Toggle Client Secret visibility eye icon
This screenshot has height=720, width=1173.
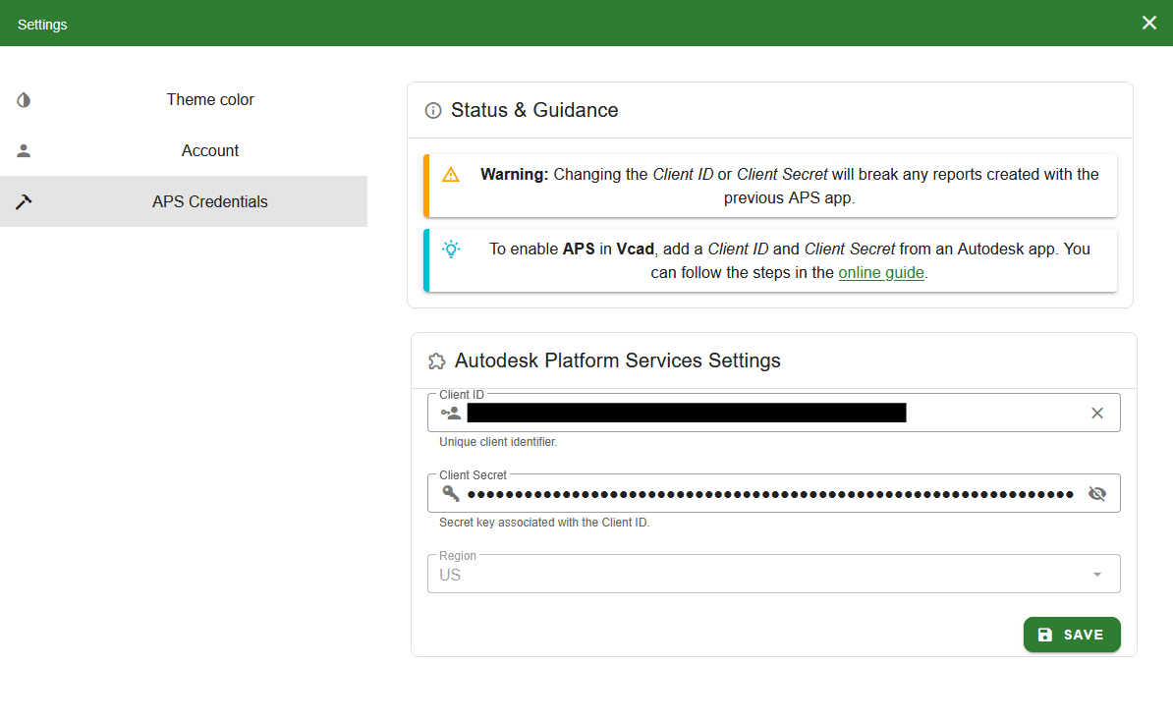click(1097, 493)
